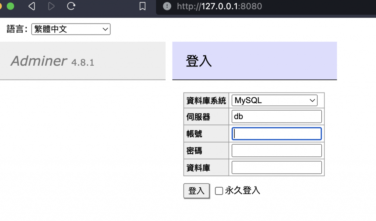
Task: Go forward with the browser forward arrow
Action: point(51,6)
